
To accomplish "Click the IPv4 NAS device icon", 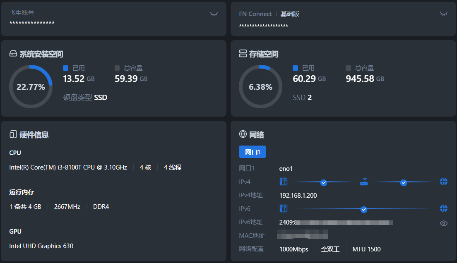I will click(284, 182).
